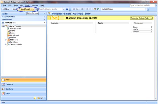Screen dimensions: 158x104
Task: Expand the Search Folders tree node
Action: click(6, 44)
